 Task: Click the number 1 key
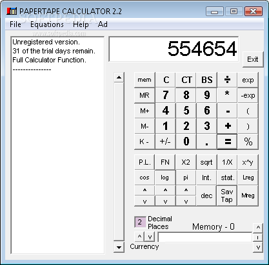pyautogui.click(x=165, y=126)
